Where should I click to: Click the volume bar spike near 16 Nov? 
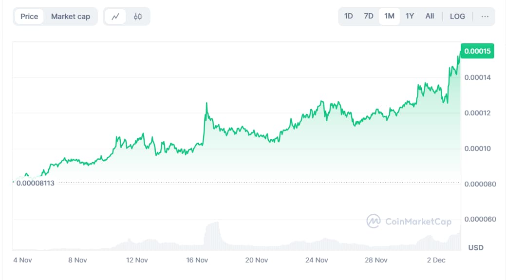(213, 234)
